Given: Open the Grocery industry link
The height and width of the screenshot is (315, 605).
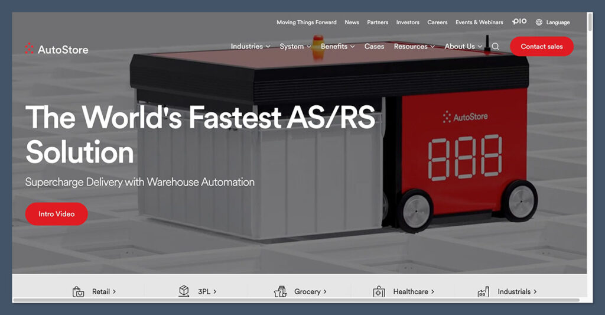Looking at the screenshot, I should (x=310, y=291).
